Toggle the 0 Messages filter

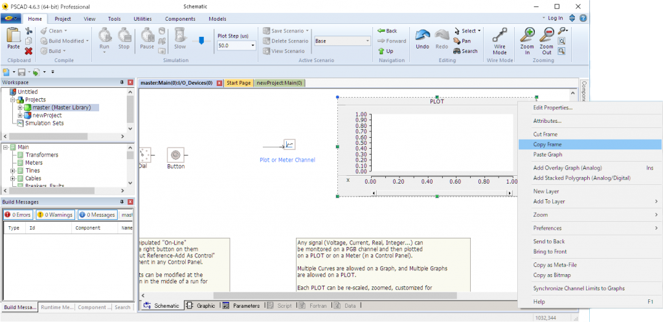click(x=97, y=215)
